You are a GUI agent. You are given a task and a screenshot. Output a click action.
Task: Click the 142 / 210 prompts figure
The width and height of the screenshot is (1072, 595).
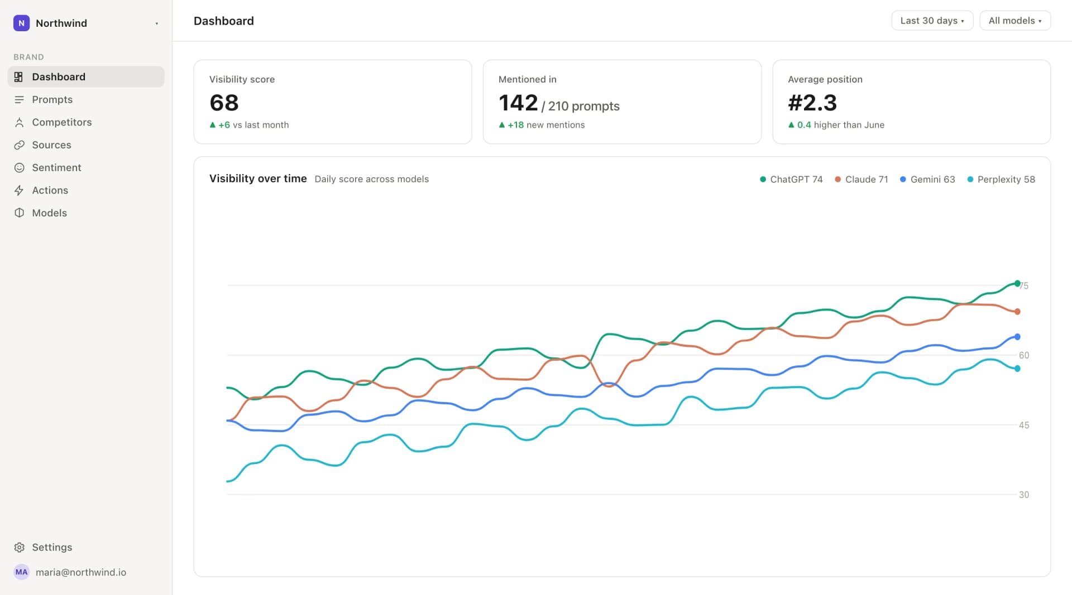click(x=559, y=103)
